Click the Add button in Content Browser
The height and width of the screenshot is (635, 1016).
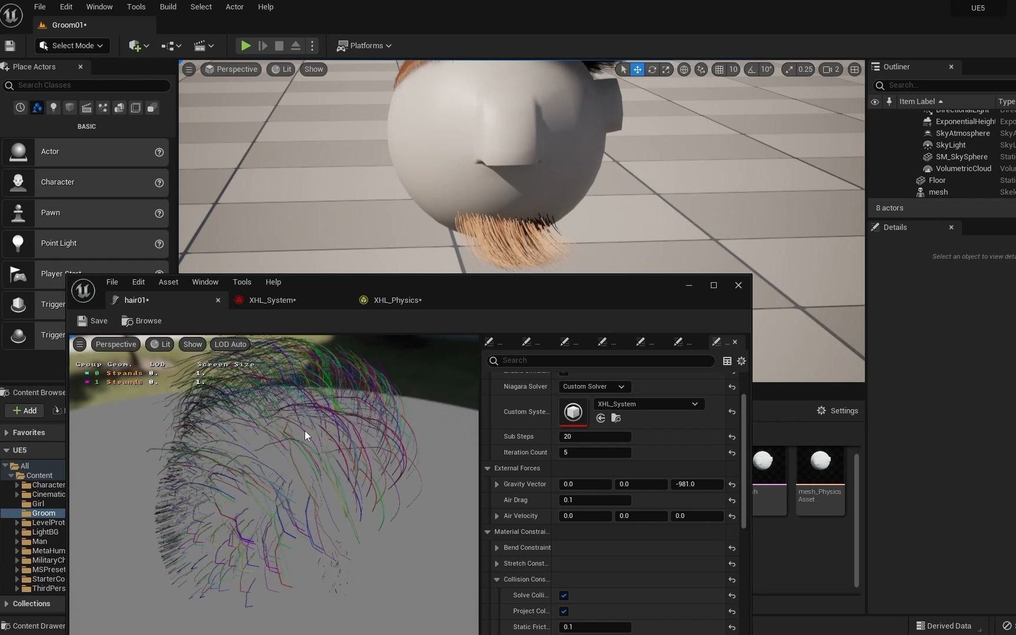pyautogui.click(x=25, y=410)
